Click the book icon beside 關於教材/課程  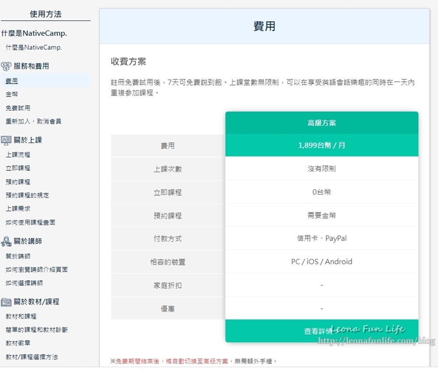coord(6,302)
